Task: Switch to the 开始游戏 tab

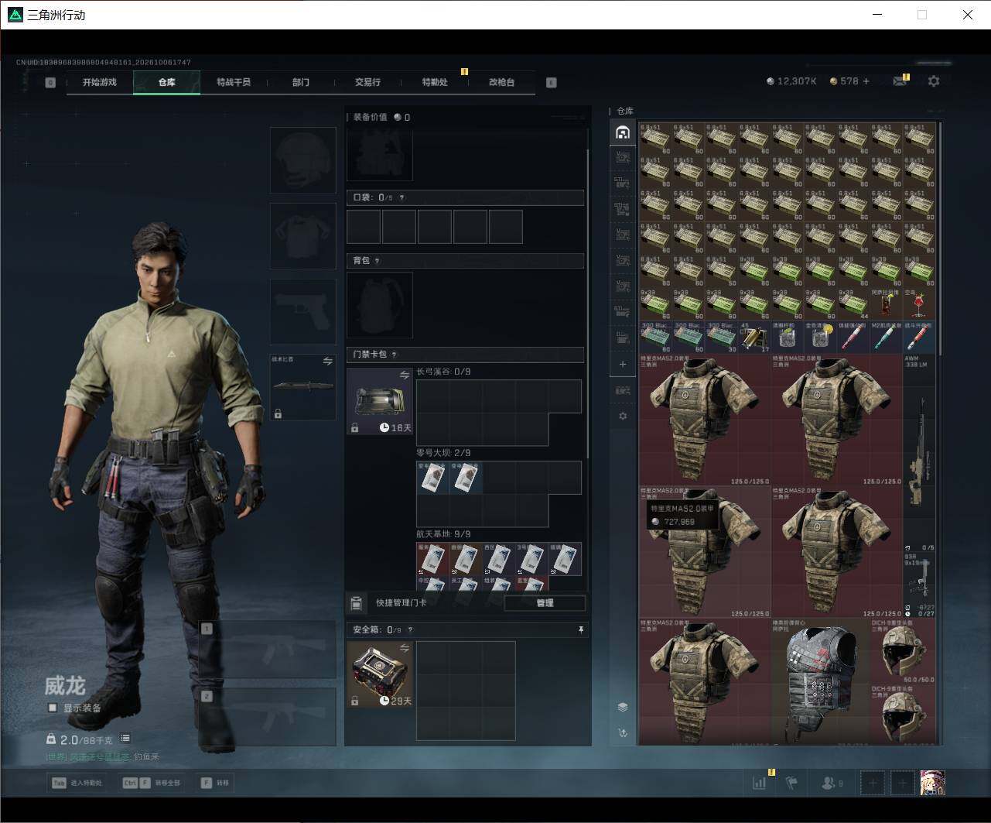Action: (x=100, y=82)
